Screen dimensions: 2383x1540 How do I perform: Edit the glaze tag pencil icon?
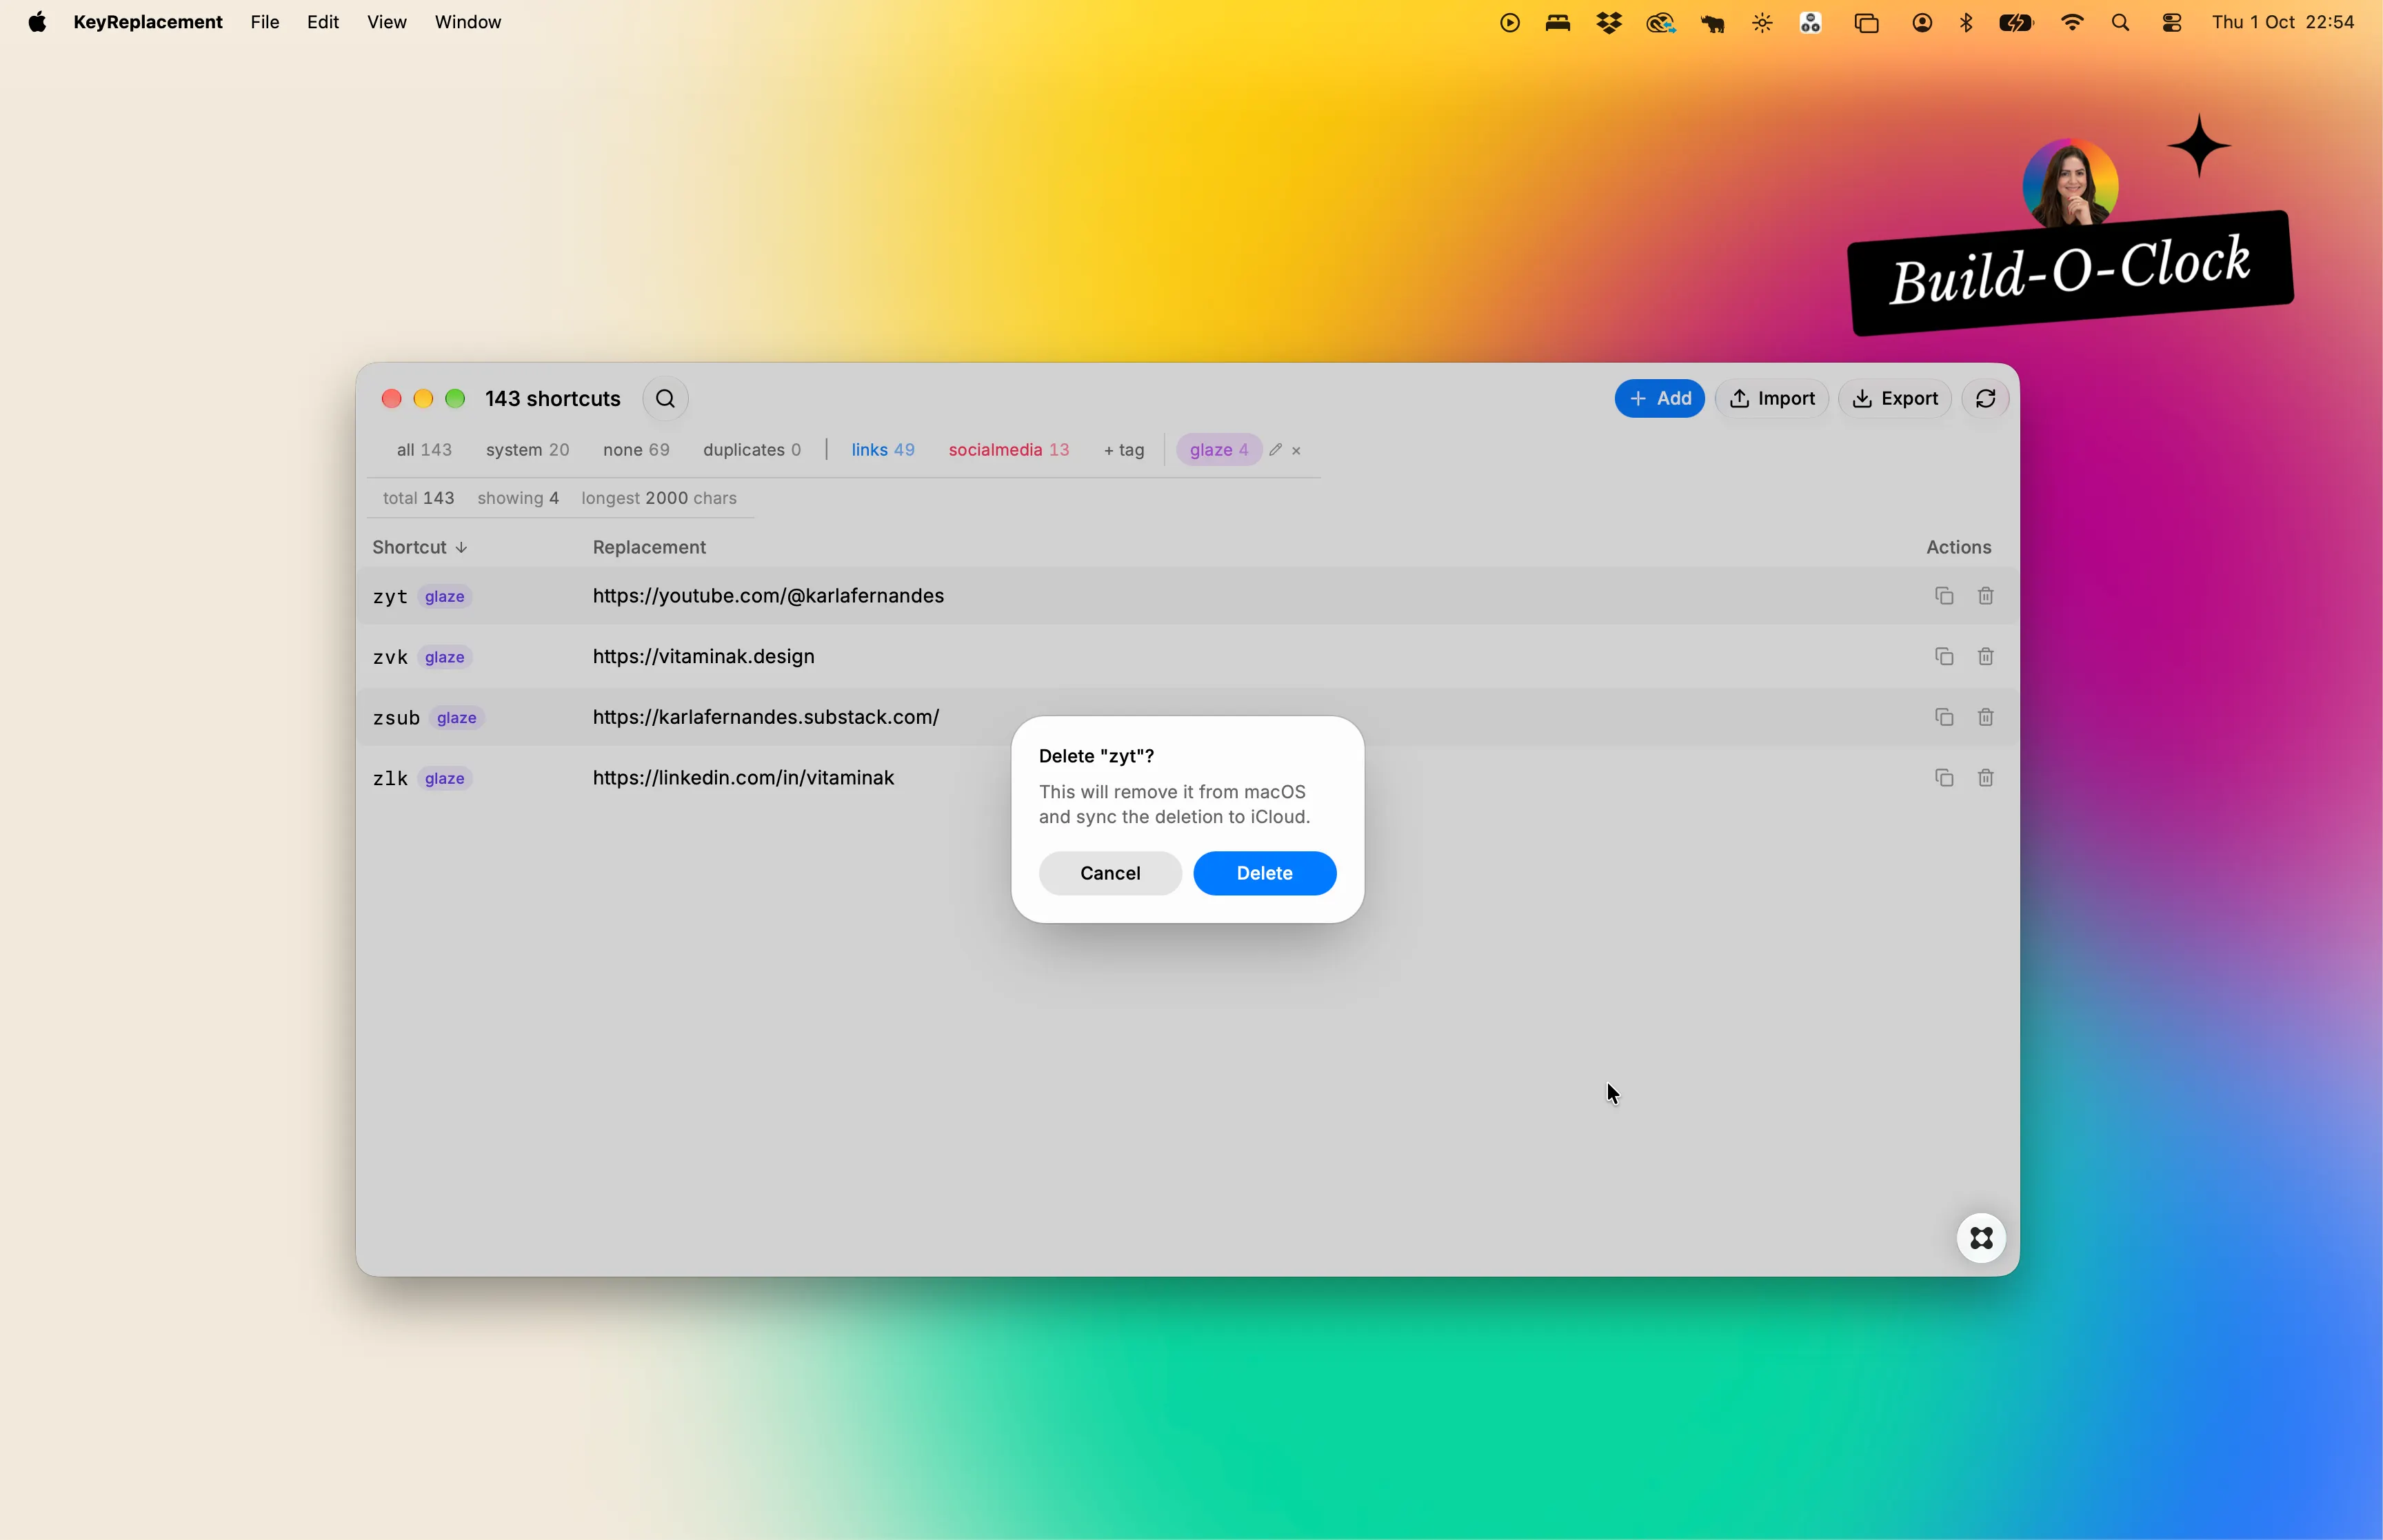pyautogui.click(x=1275, y=450)
